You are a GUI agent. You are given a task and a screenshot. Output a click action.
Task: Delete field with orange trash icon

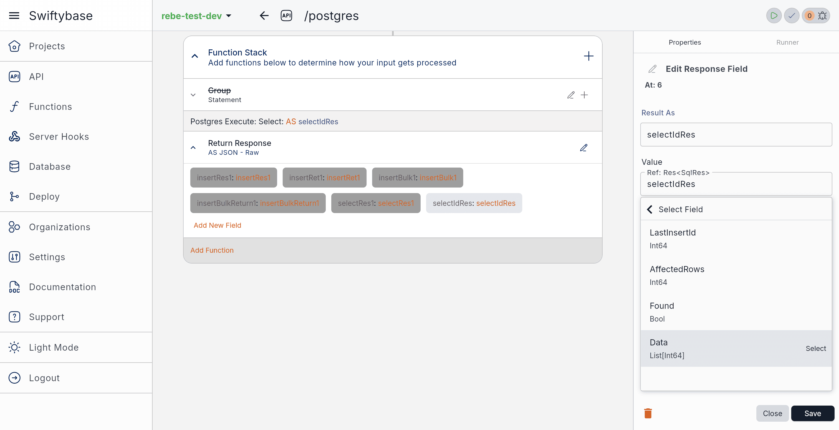click(x=648, y=413)
